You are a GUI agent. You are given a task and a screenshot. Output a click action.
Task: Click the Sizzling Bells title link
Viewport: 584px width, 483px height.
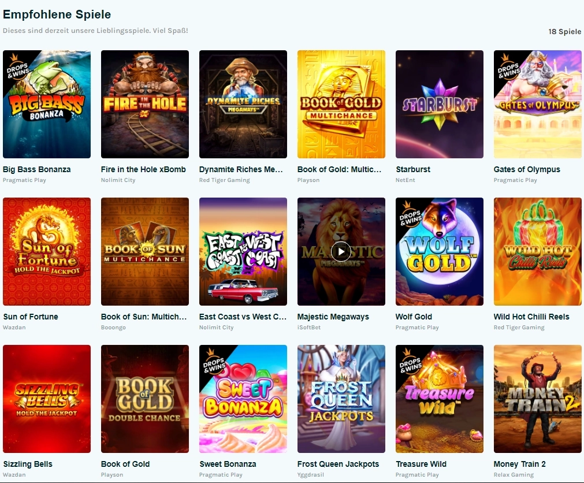pos(28,464)
